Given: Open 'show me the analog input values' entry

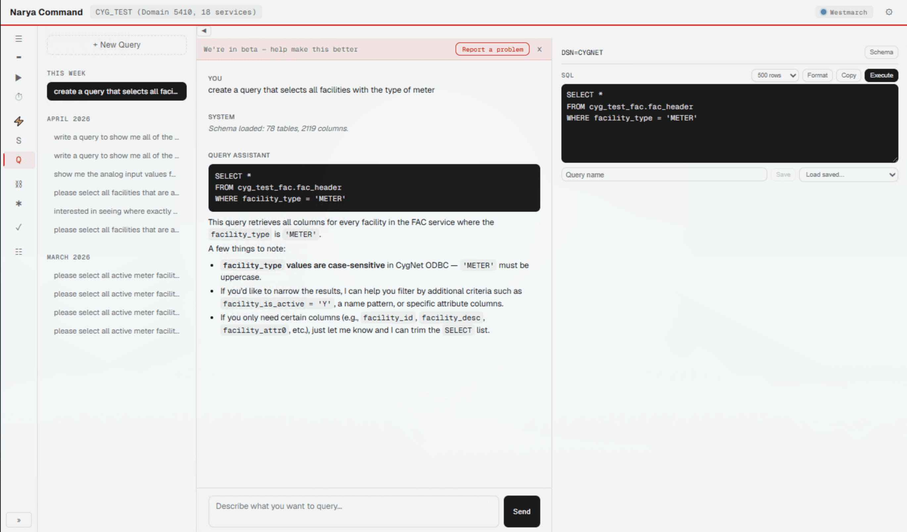Looking at the screenshot, I should [x=117, y=174].
